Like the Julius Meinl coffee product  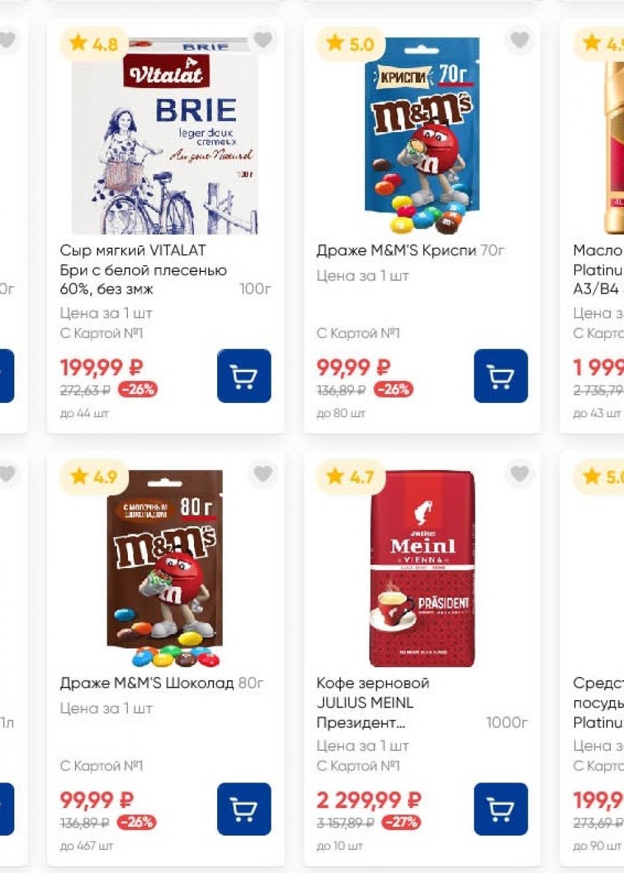click(x=519, y=474)
